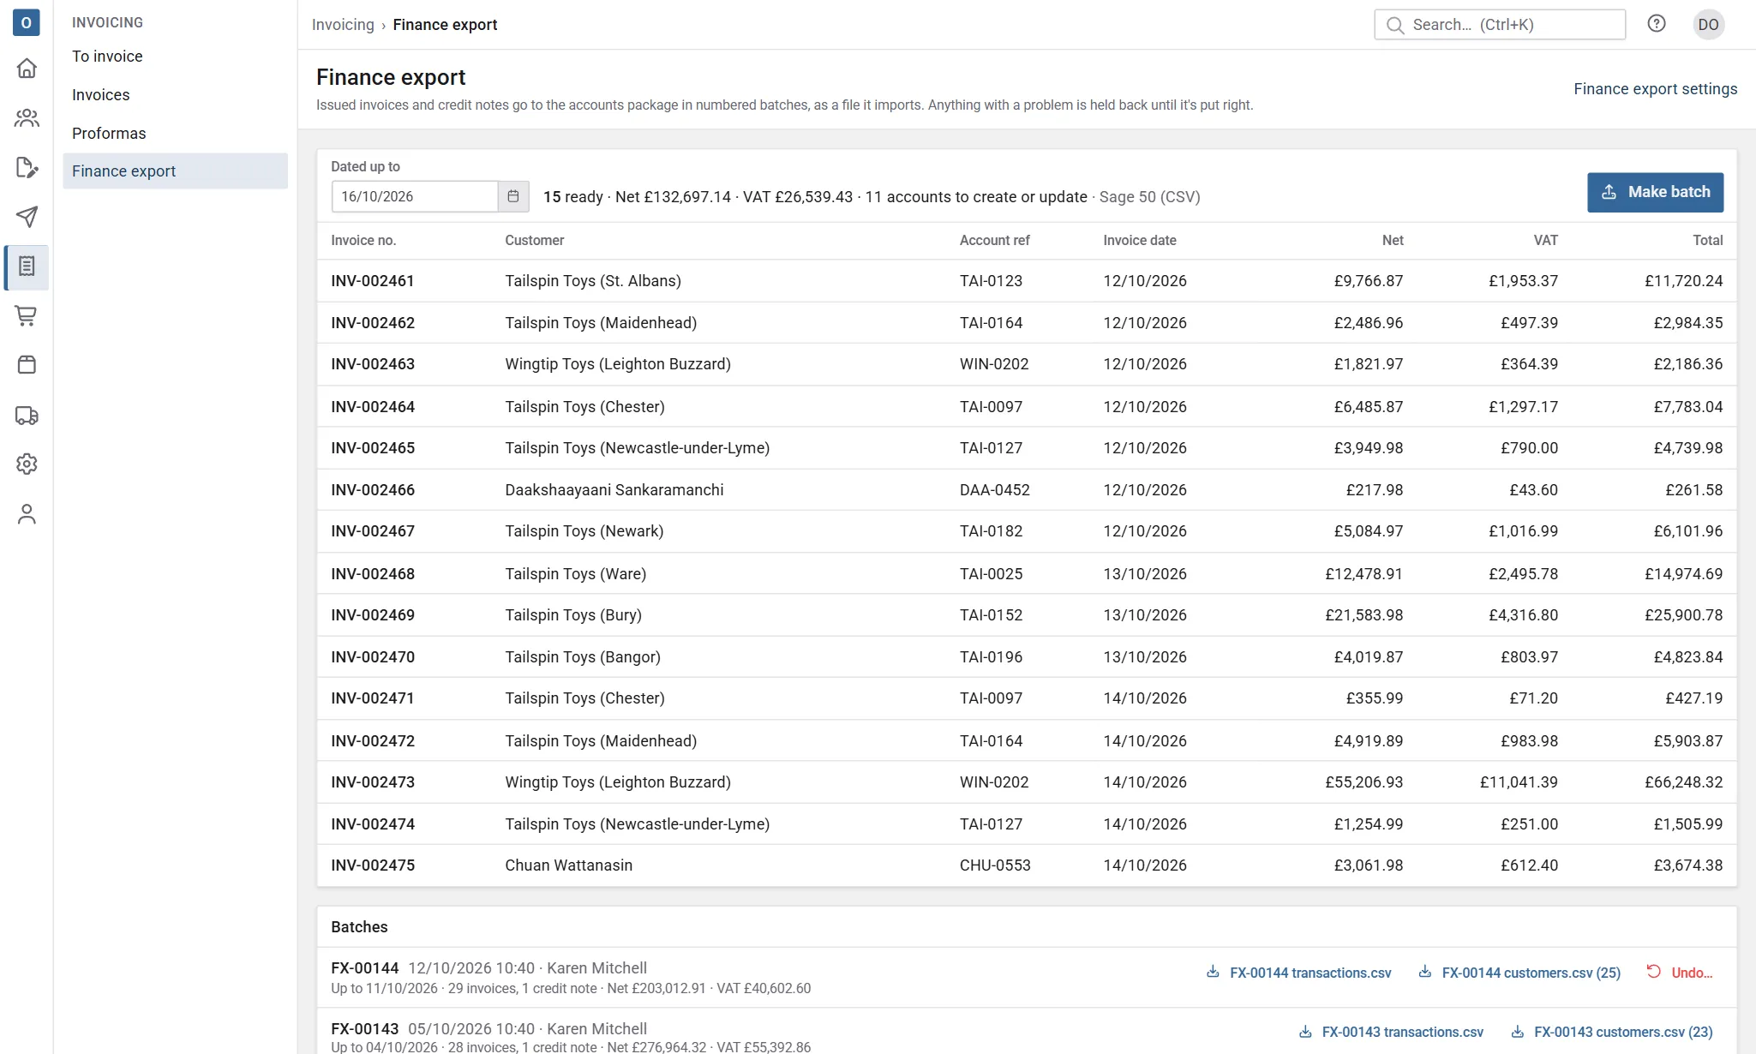This screenshot has height=1054, width=1756.
Task: Open the settings gear sidebar icon
Action: pos(27,464)
